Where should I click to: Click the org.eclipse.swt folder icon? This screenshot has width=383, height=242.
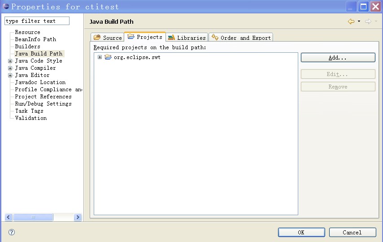pos(108,57)
